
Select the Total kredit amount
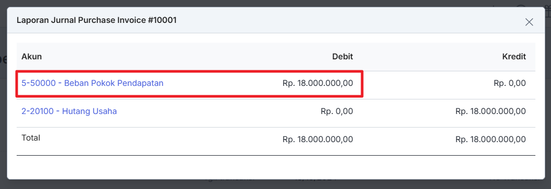coord(491,140)
